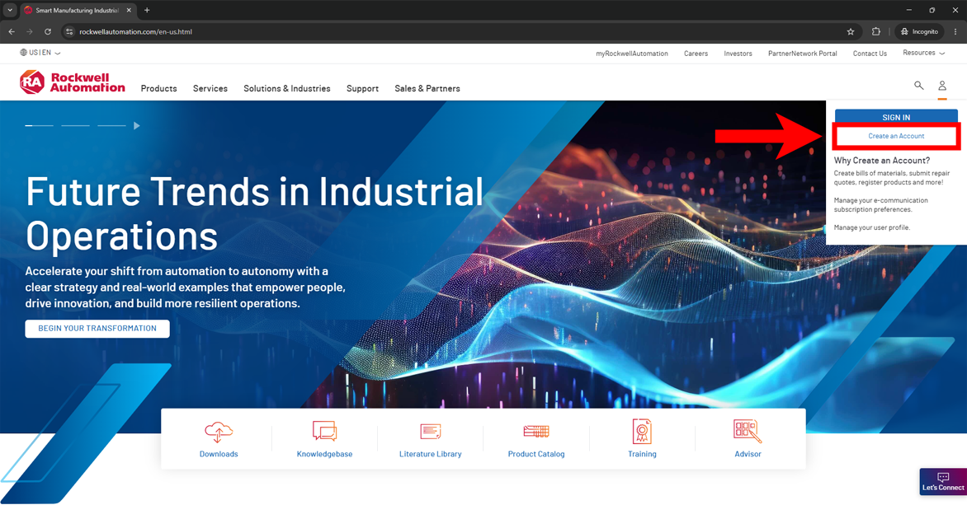Reload the page in the browser
This screenshot has height=519, width=967.
pos(48,31)
